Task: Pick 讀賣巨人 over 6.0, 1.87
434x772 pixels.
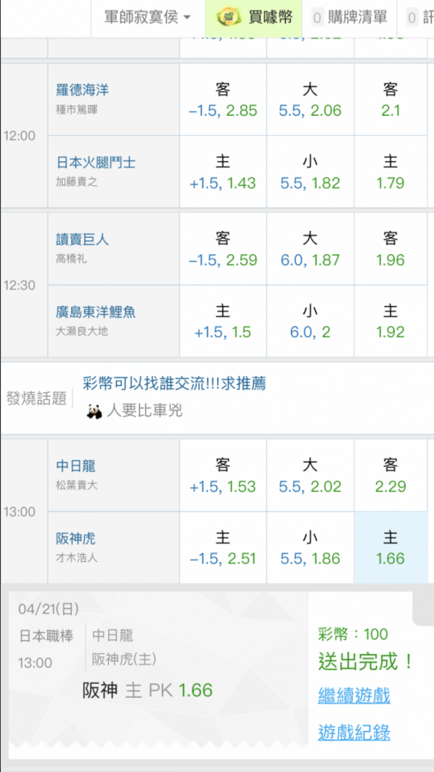Action: coord(310,249)
